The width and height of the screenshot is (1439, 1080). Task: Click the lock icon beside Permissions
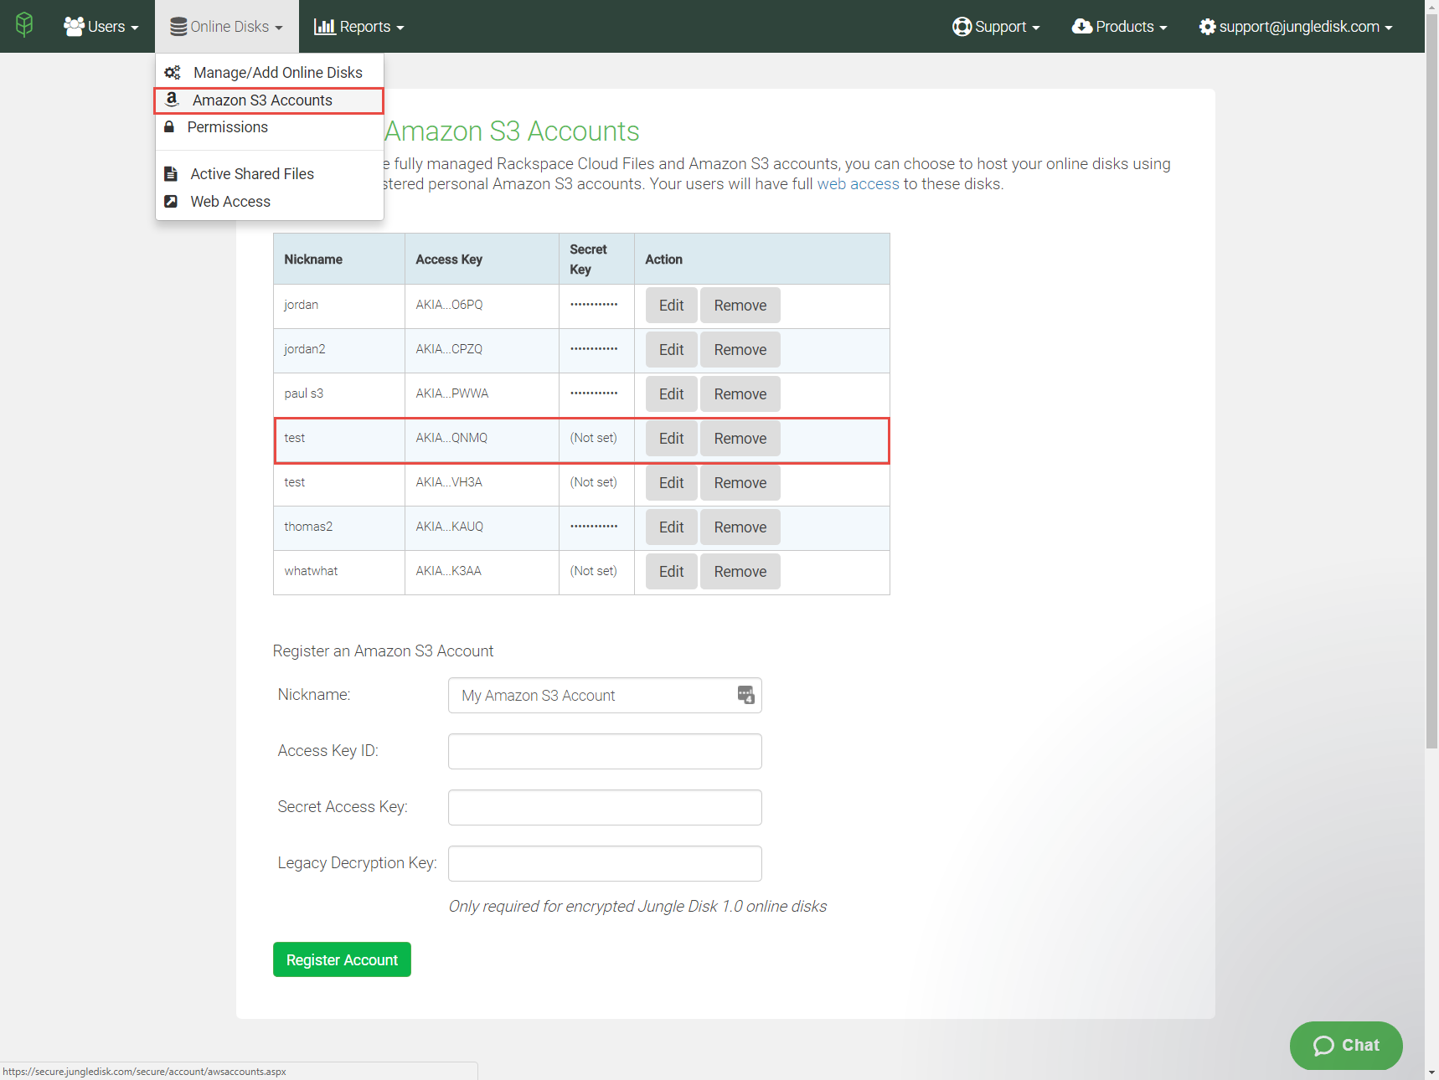tap(169, 127)
